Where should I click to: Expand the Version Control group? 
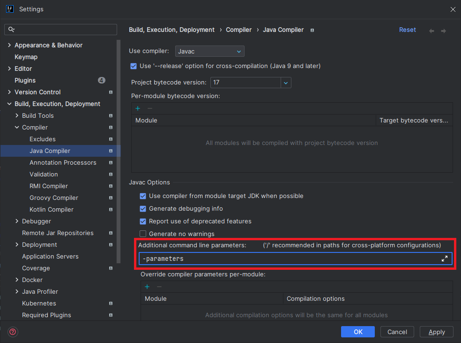click(9, 92)
